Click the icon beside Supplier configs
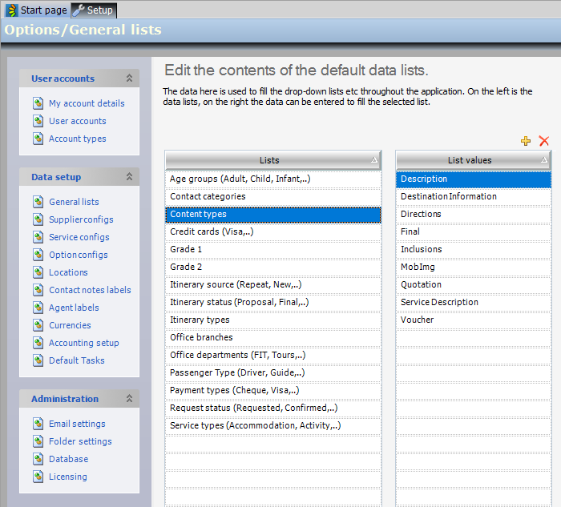This screenshot has height=507, width=561. click(38, 219)
